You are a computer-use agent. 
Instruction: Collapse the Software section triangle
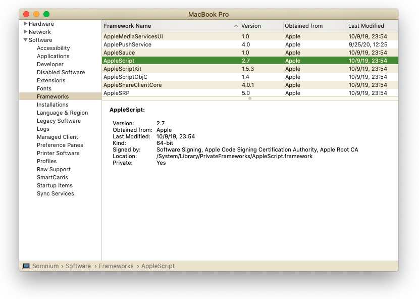pos(25,40)
